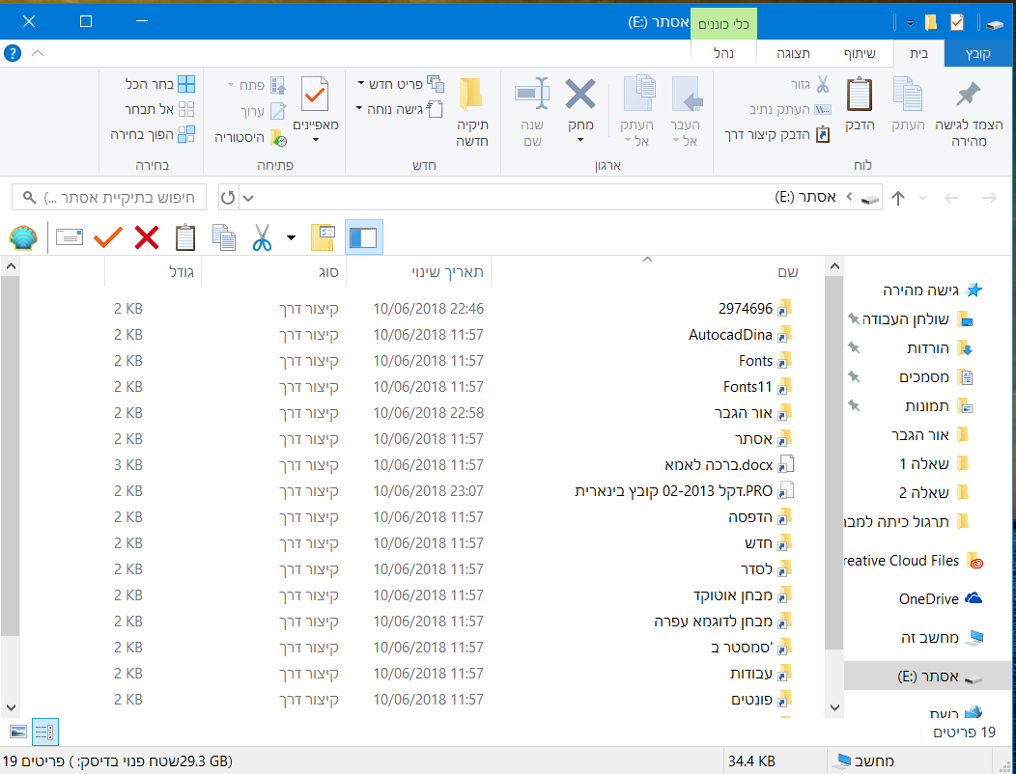
Task: Toggle the navigation pane toolbar button
Action: tap(363, 237)
